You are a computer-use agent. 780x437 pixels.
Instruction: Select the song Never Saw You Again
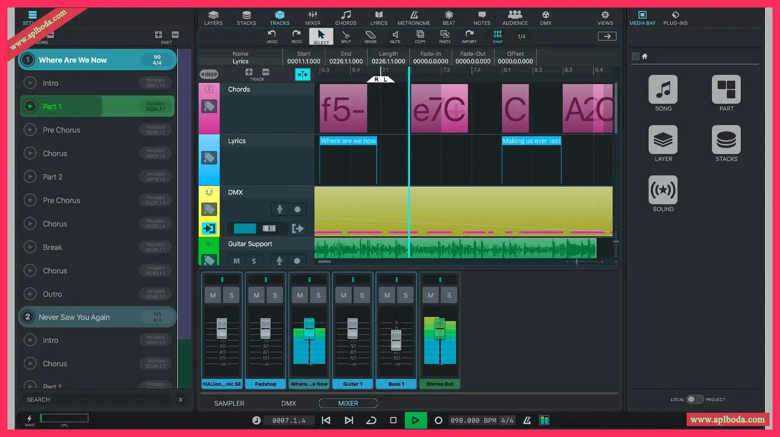[97, 317]
